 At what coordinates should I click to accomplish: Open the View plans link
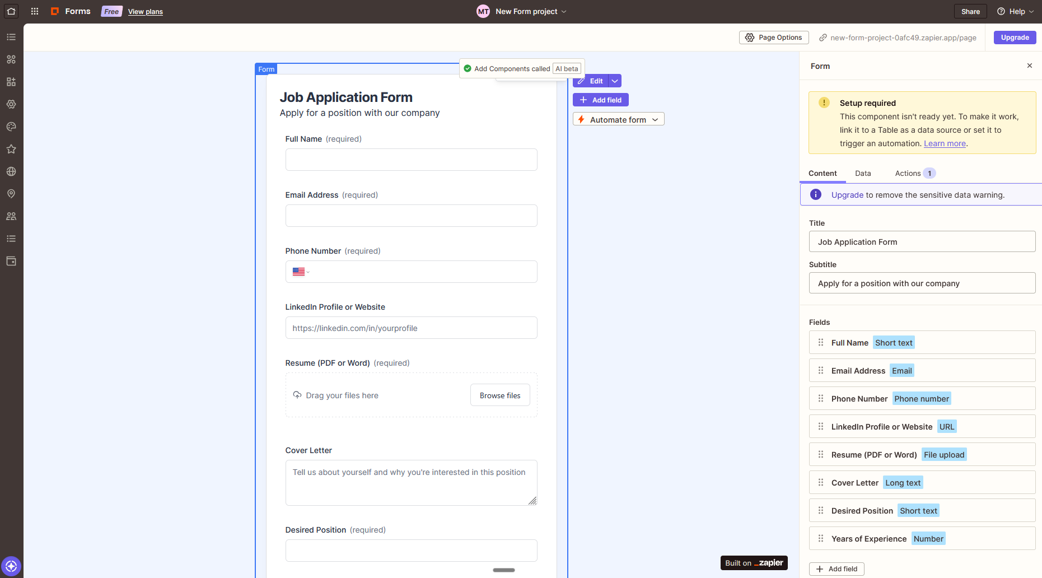tap(145, 11)
